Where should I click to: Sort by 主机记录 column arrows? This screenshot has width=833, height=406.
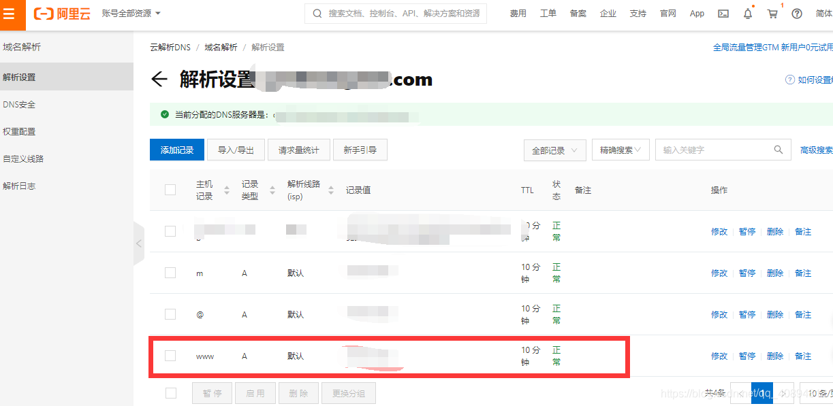227,190
